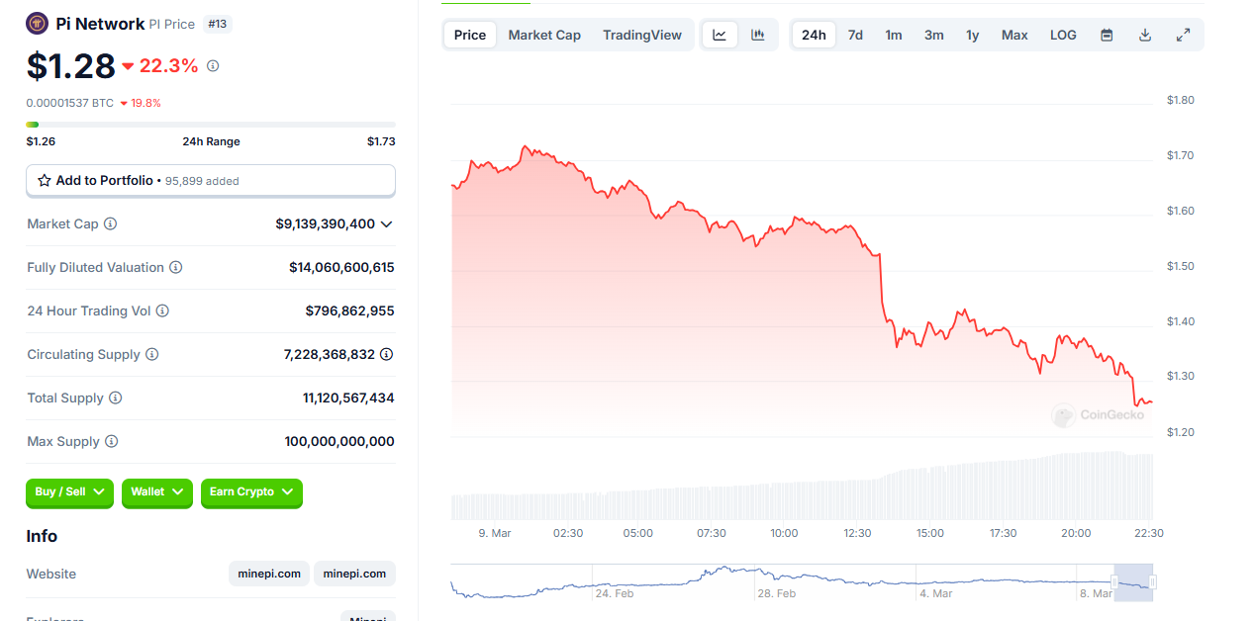
Task: Click the star icon in Add to Portfolio
Action: (45, 181)
